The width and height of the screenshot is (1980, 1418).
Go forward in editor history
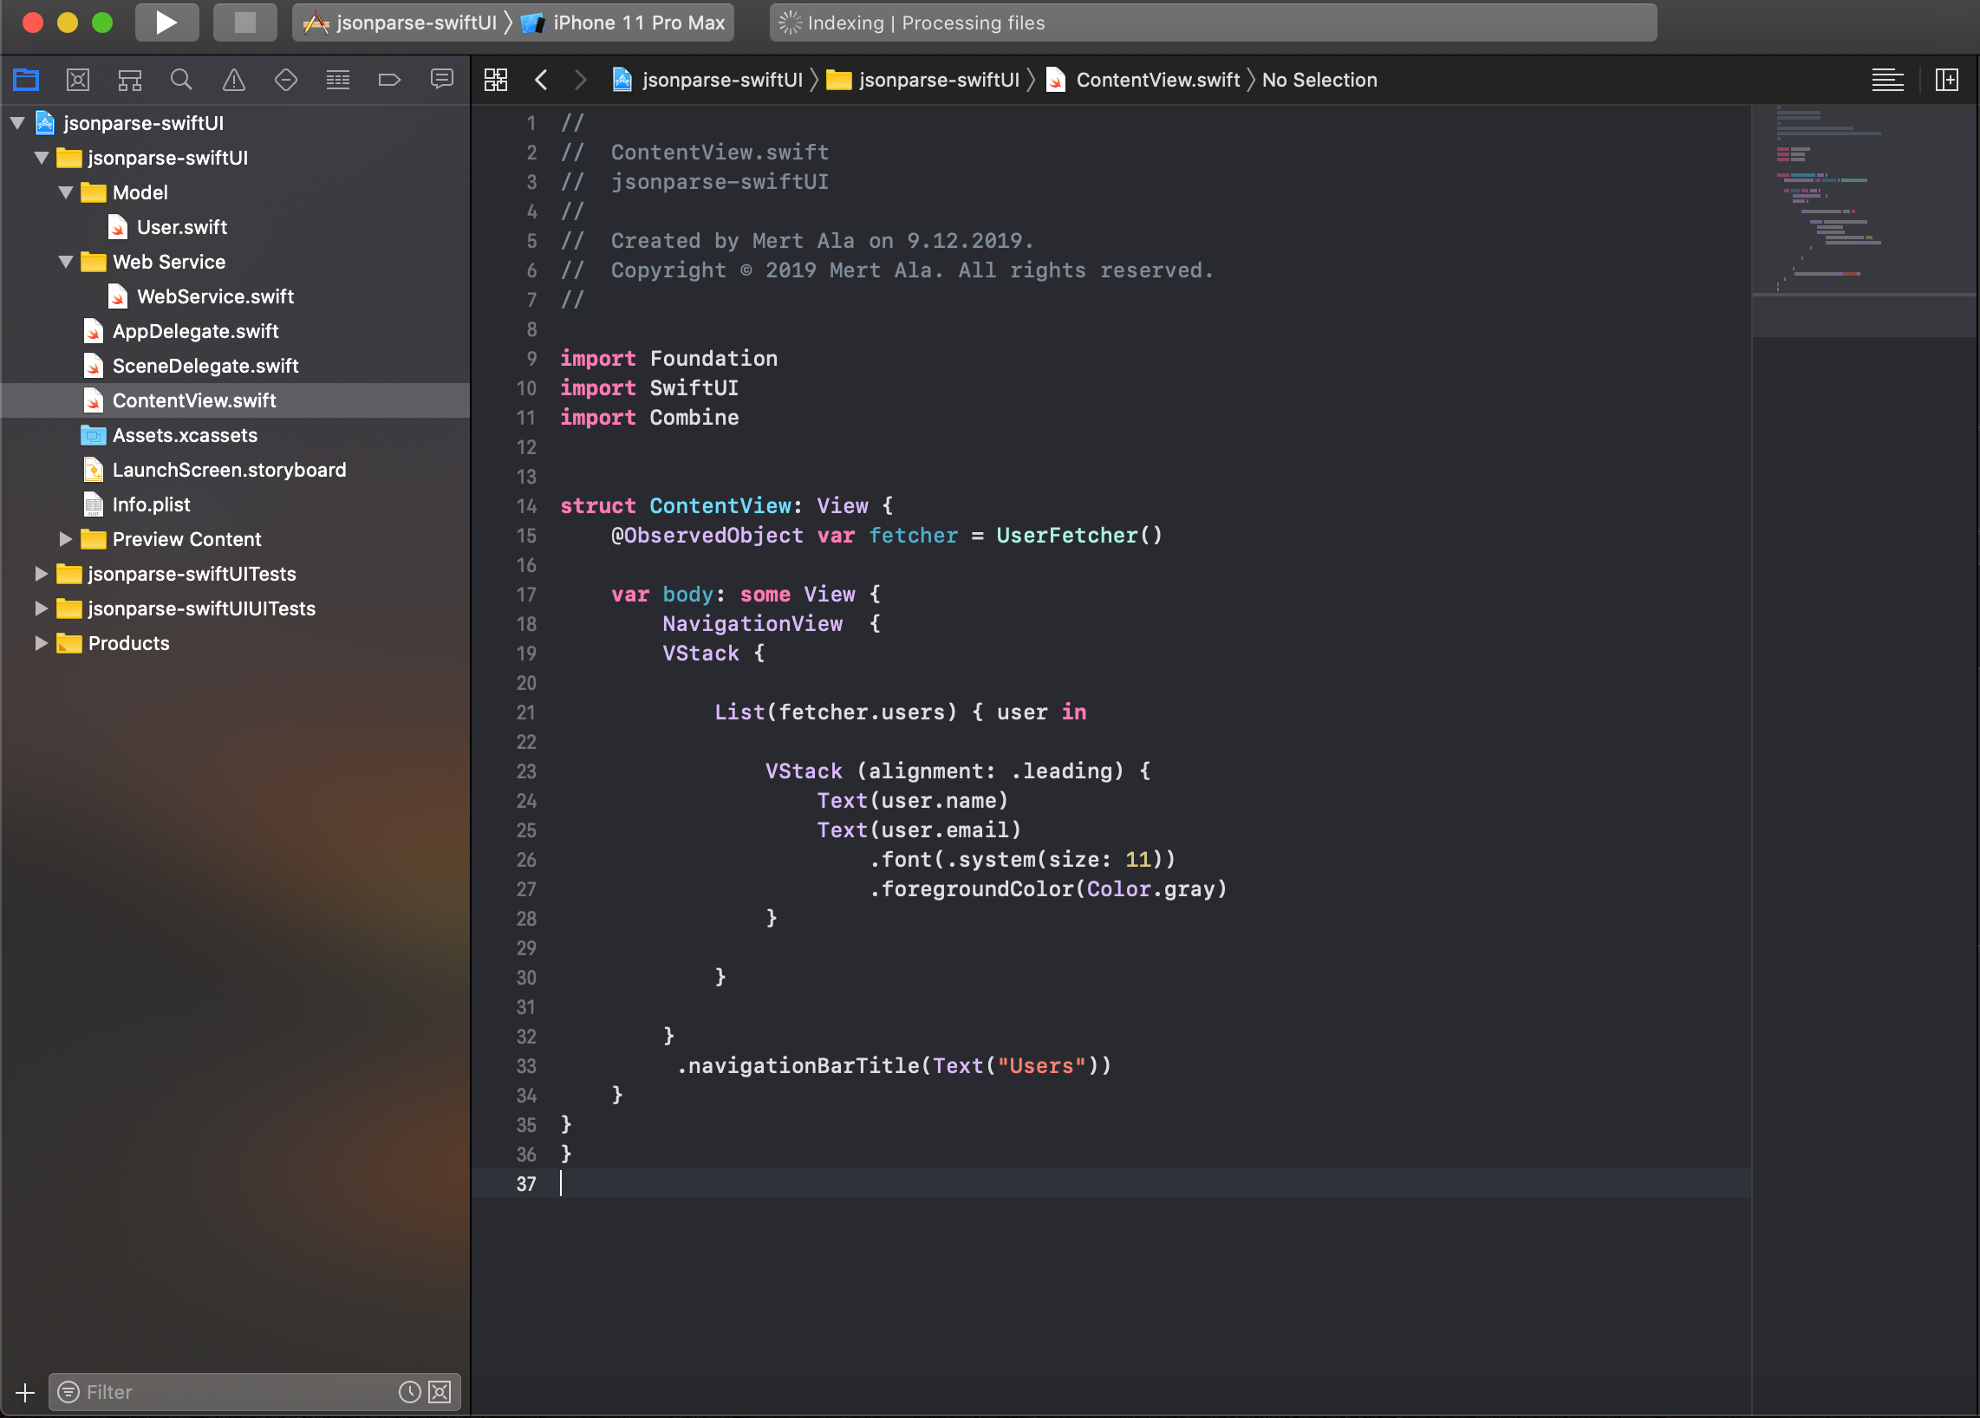(x=581, y=81)
